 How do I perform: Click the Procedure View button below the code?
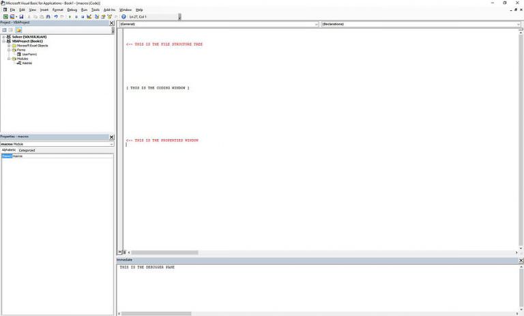click(119, 252)
